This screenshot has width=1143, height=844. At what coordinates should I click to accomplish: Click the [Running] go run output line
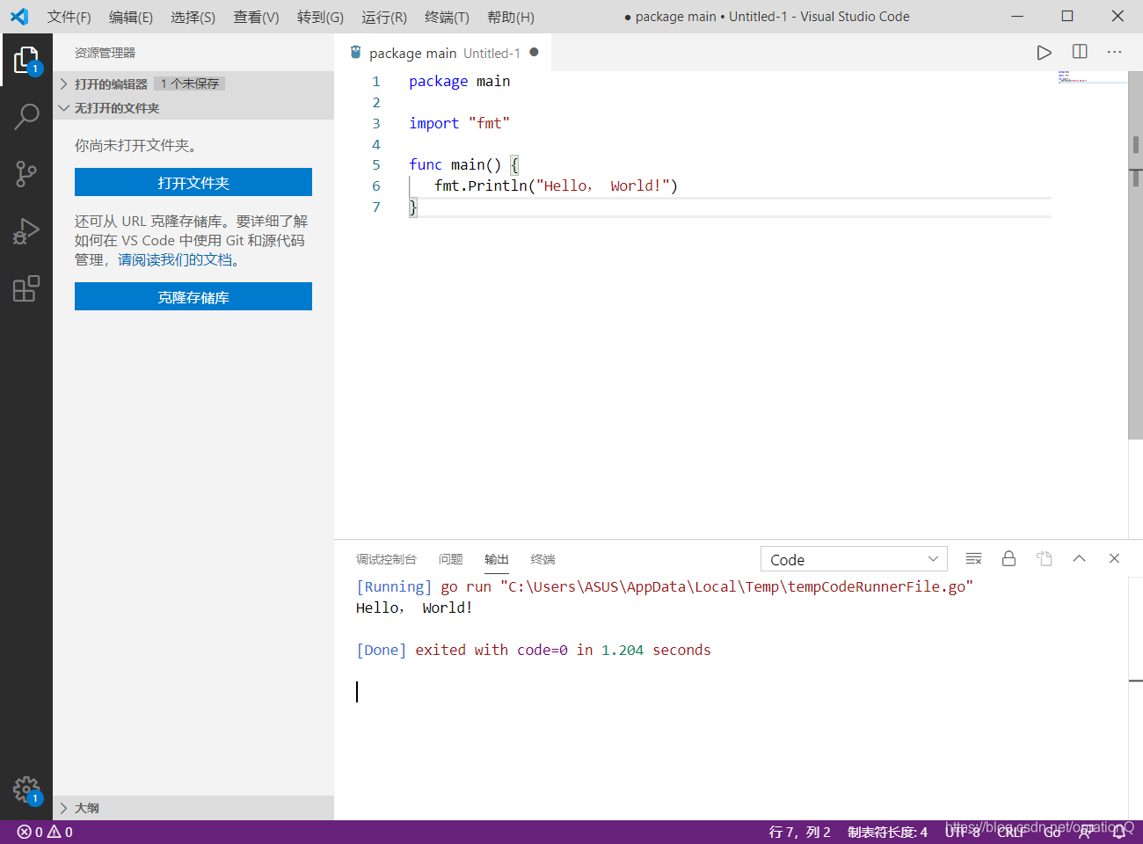(664, 586)
